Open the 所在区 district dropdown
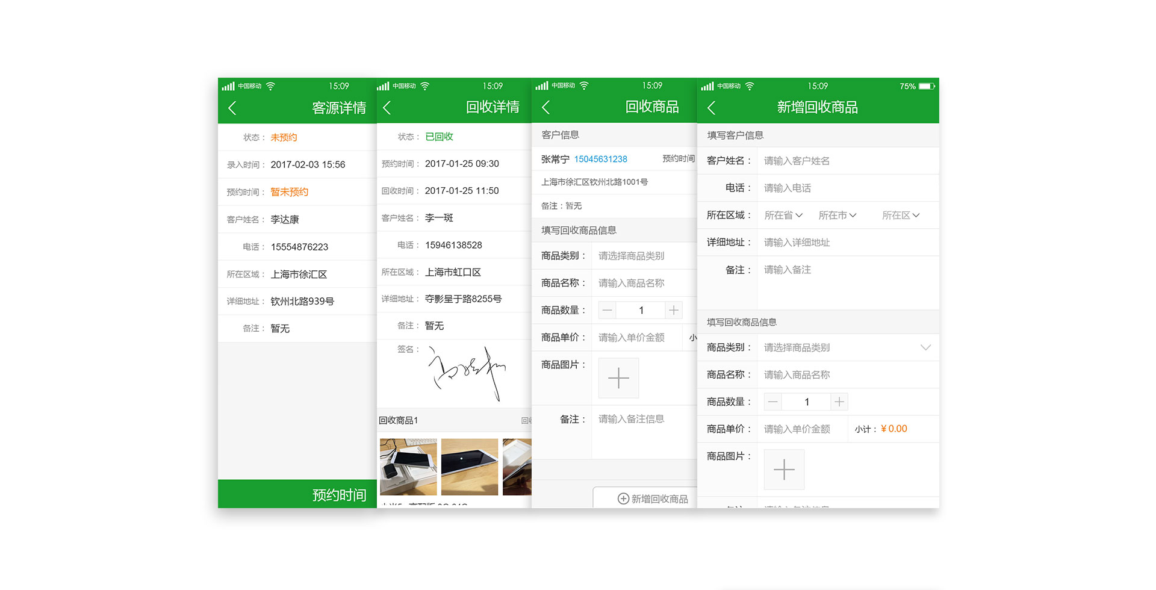This screenshot has height=590, width=1156. tap(900, 216)
